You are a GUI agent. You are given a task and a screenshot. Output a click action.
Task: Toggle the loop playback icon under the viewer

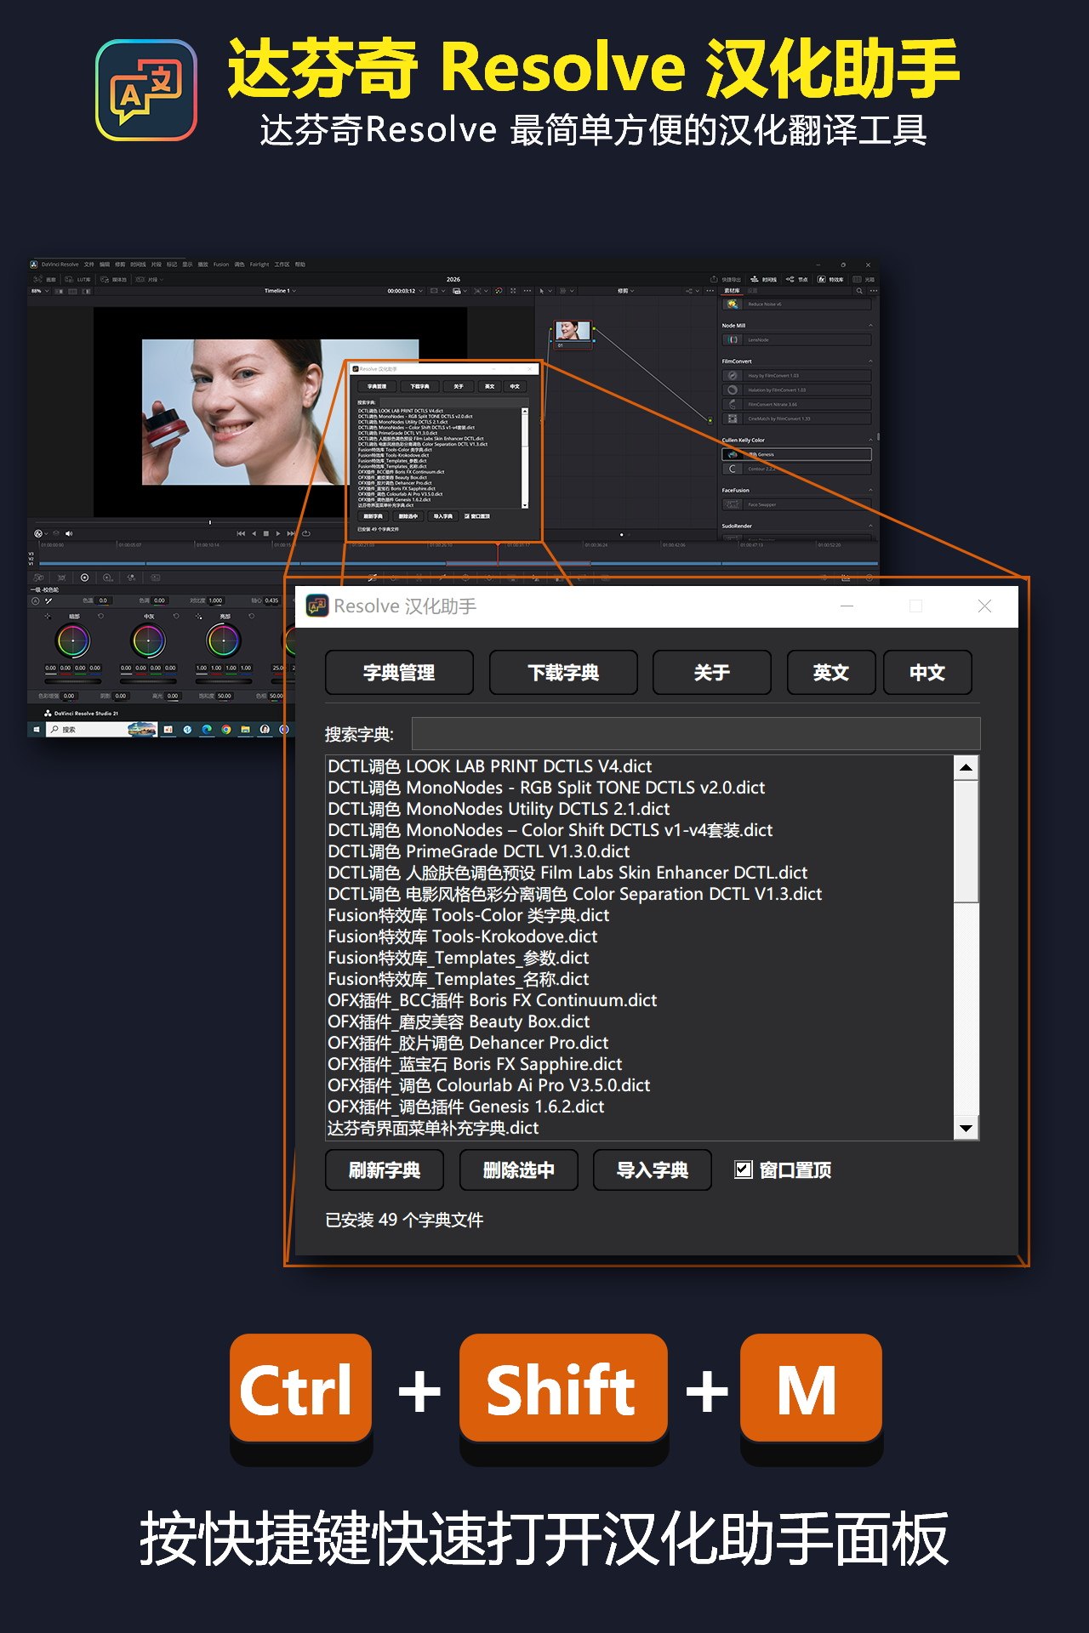[x=305, y=533]
